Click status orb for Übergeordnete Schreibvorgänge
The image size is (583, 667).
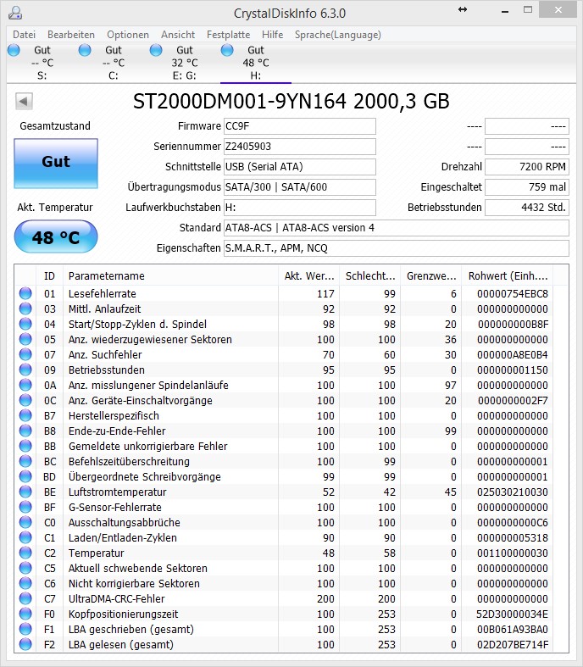(25, 476)
